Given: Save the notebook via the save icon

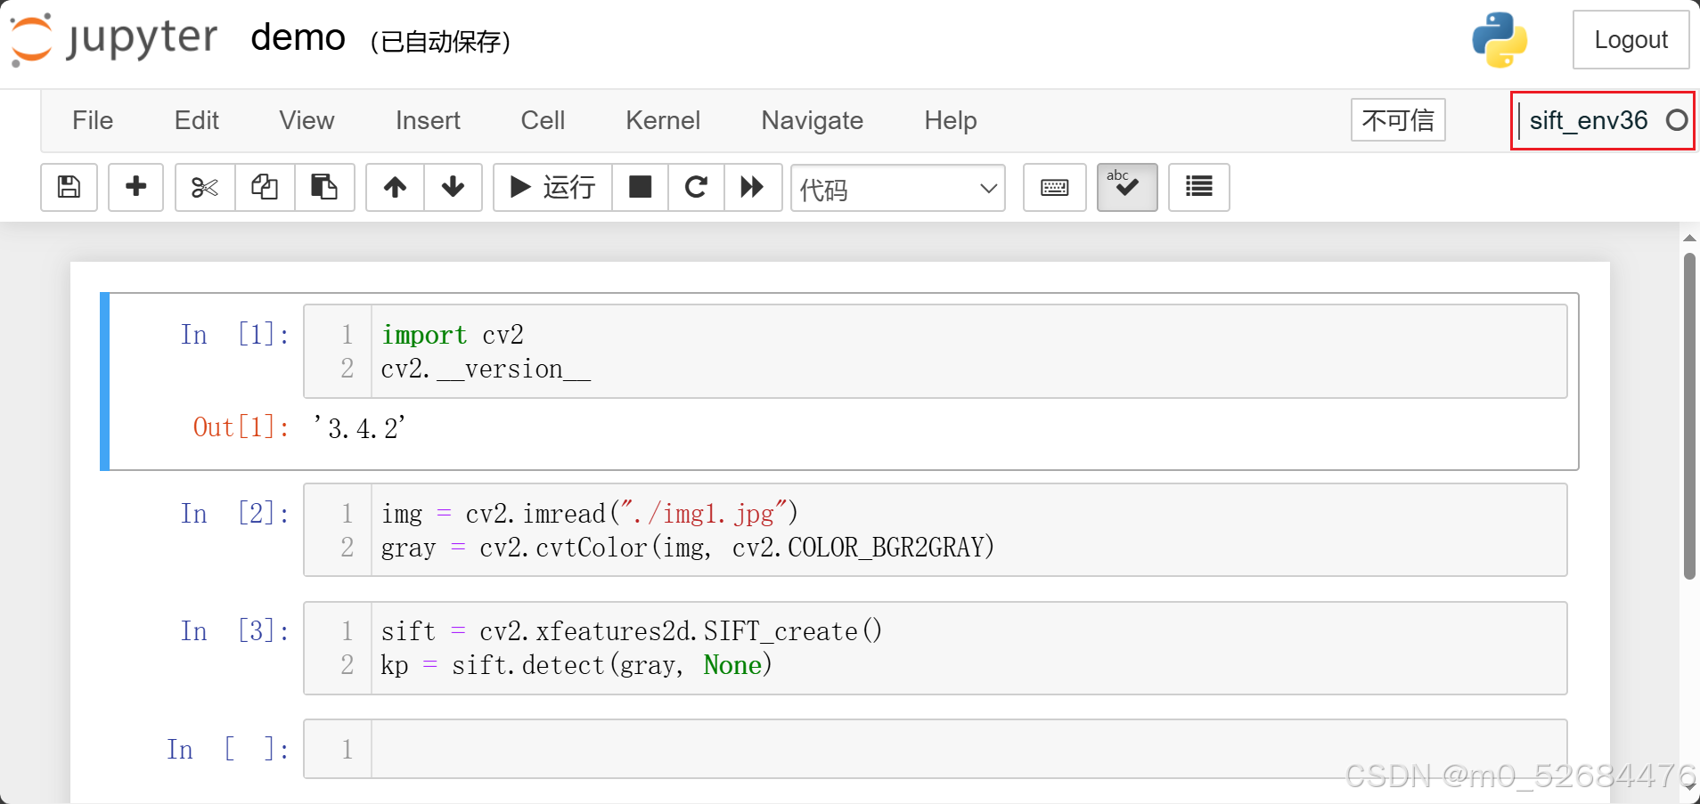Looking at the screenshot, I should click(x=68, y=188).
